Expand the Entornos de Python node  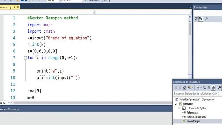coord(179,108)
